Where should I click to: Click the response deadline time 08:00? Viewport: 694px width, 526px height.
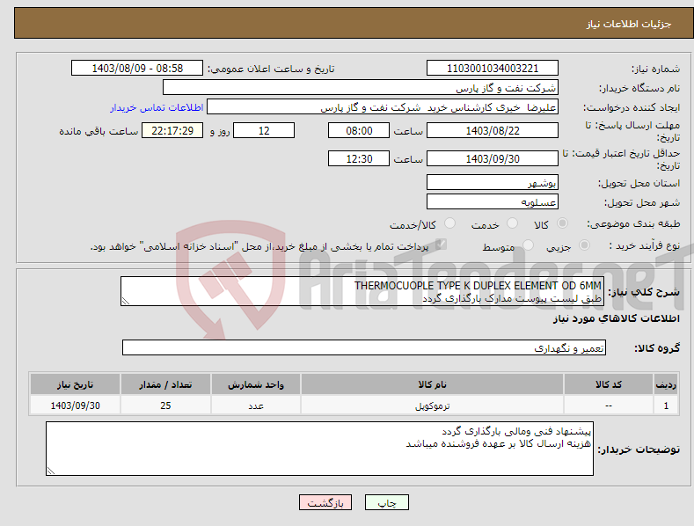[x=359, y=130]
